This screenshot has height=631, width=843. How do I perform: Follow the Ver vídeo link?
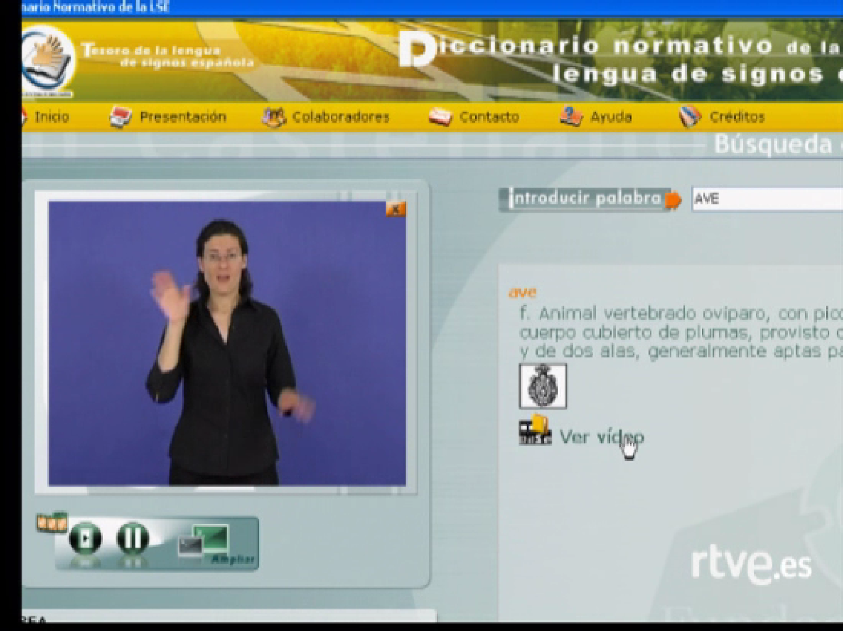pos(601,437)
